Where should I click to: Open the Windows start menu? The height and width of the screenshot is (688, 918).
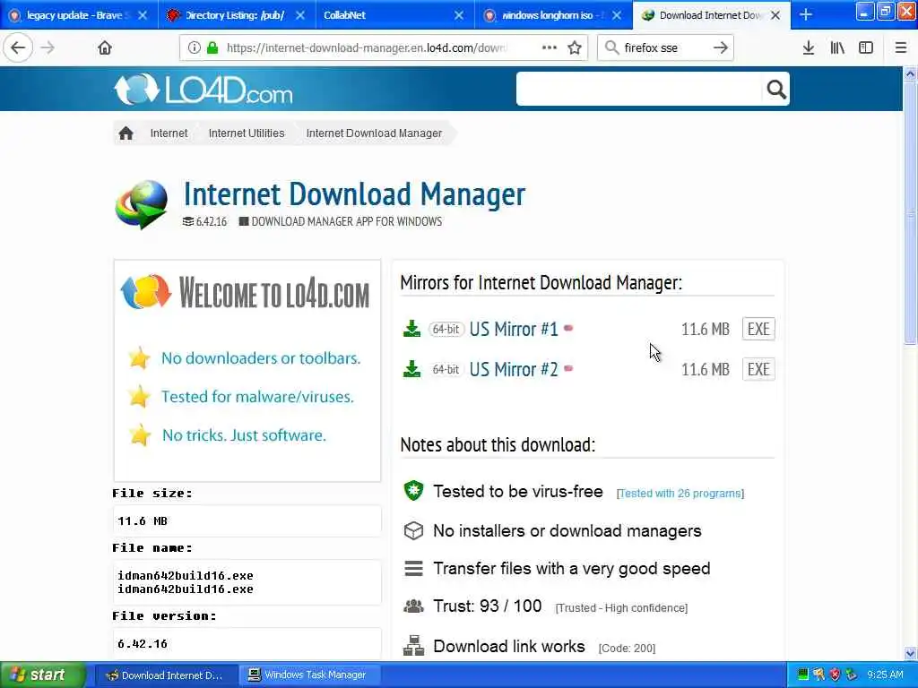coord(42,675)
